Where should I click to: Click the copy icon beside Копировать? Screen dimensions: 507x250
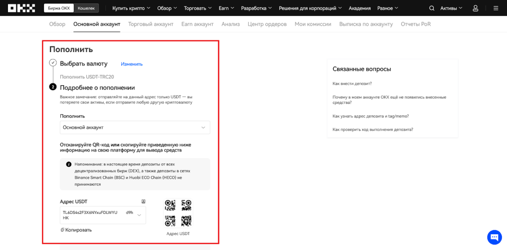(x=62, y=230)
